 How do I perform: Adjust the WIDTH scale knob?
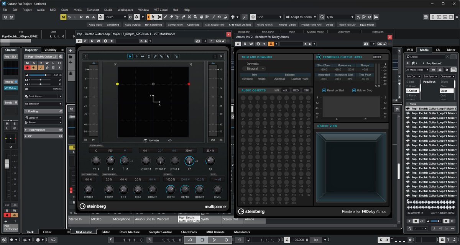point(170,189)
